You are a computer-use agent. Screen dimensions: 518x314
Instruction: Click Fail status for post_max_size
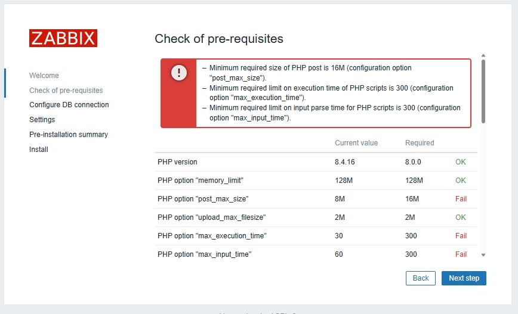(461, 199)
